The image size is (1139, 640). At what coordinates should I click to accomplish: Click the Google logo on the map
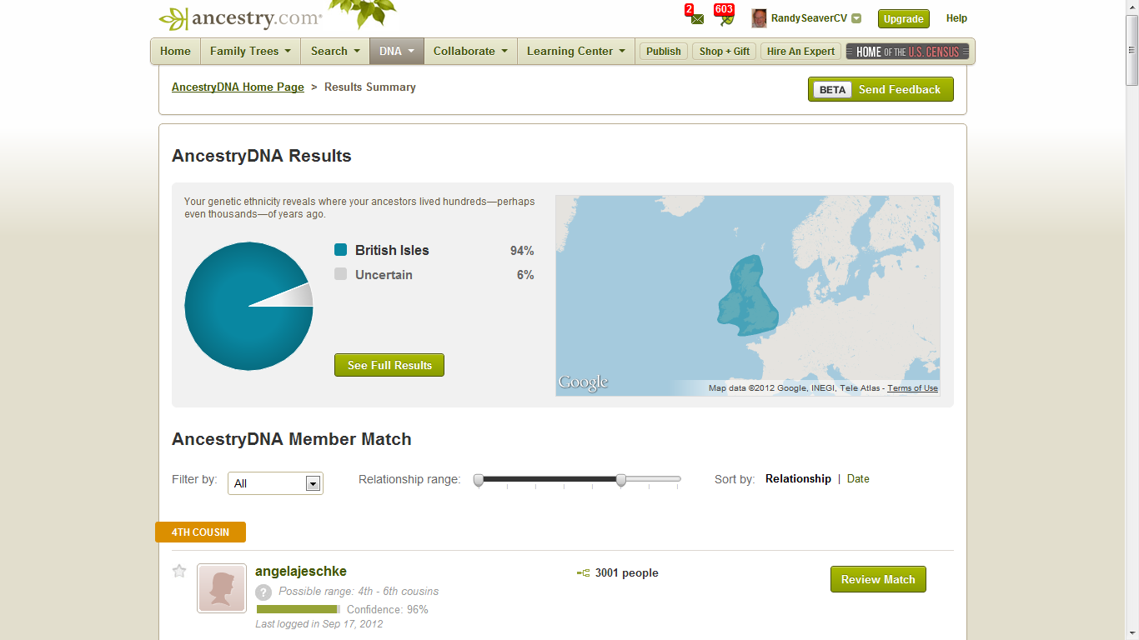(583, 382)
